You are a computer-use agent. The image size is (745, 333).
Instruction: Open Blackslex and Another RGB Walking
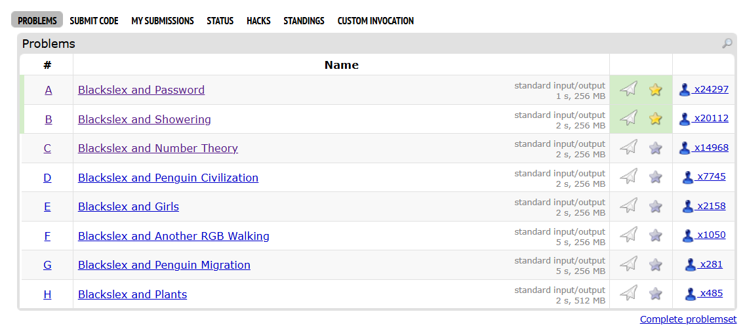173,236
